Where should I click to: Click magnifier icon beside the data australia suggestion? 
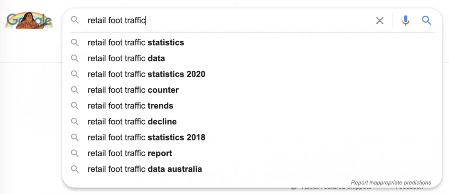coord(75,169)
